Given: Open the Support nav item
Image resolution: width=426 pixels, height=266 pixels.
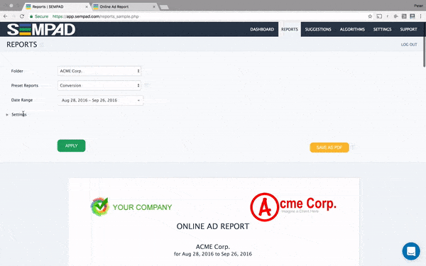Looking at the screenshot, I should (x=408, y=29).
